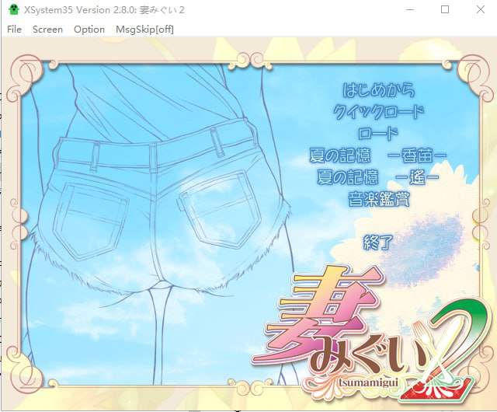The height and width of the screenshot is (412, 497).
Task: Open 夏の記憶 －遥－ memories
Action: [378, 177]
